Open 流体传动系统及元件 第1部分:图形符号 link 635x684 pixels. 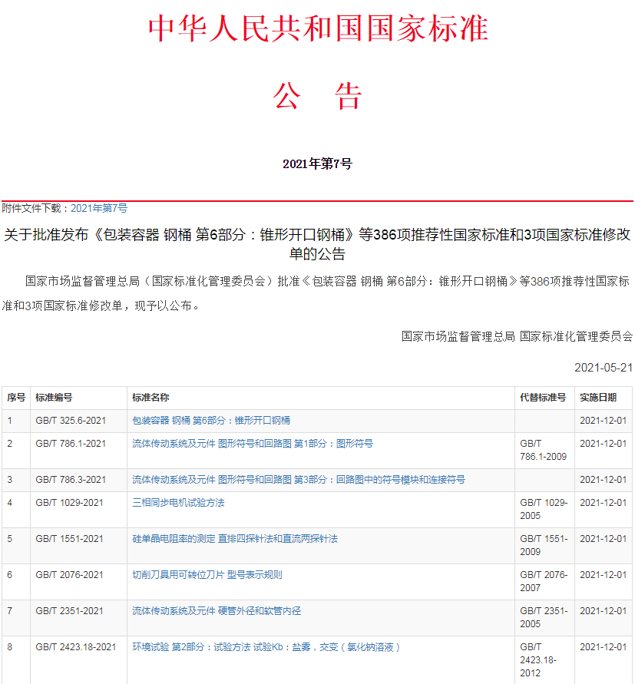253,444
